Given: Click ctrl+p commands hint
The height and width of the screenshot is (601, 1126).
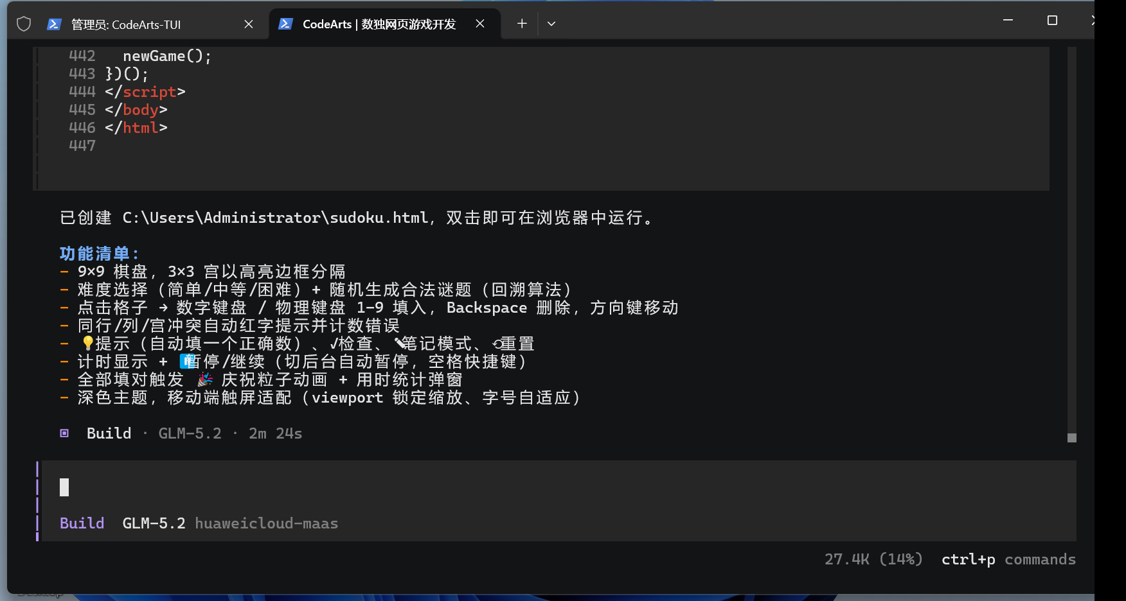Looking at the screenshot, I should pyautogui.click(x=1008, y=559).
